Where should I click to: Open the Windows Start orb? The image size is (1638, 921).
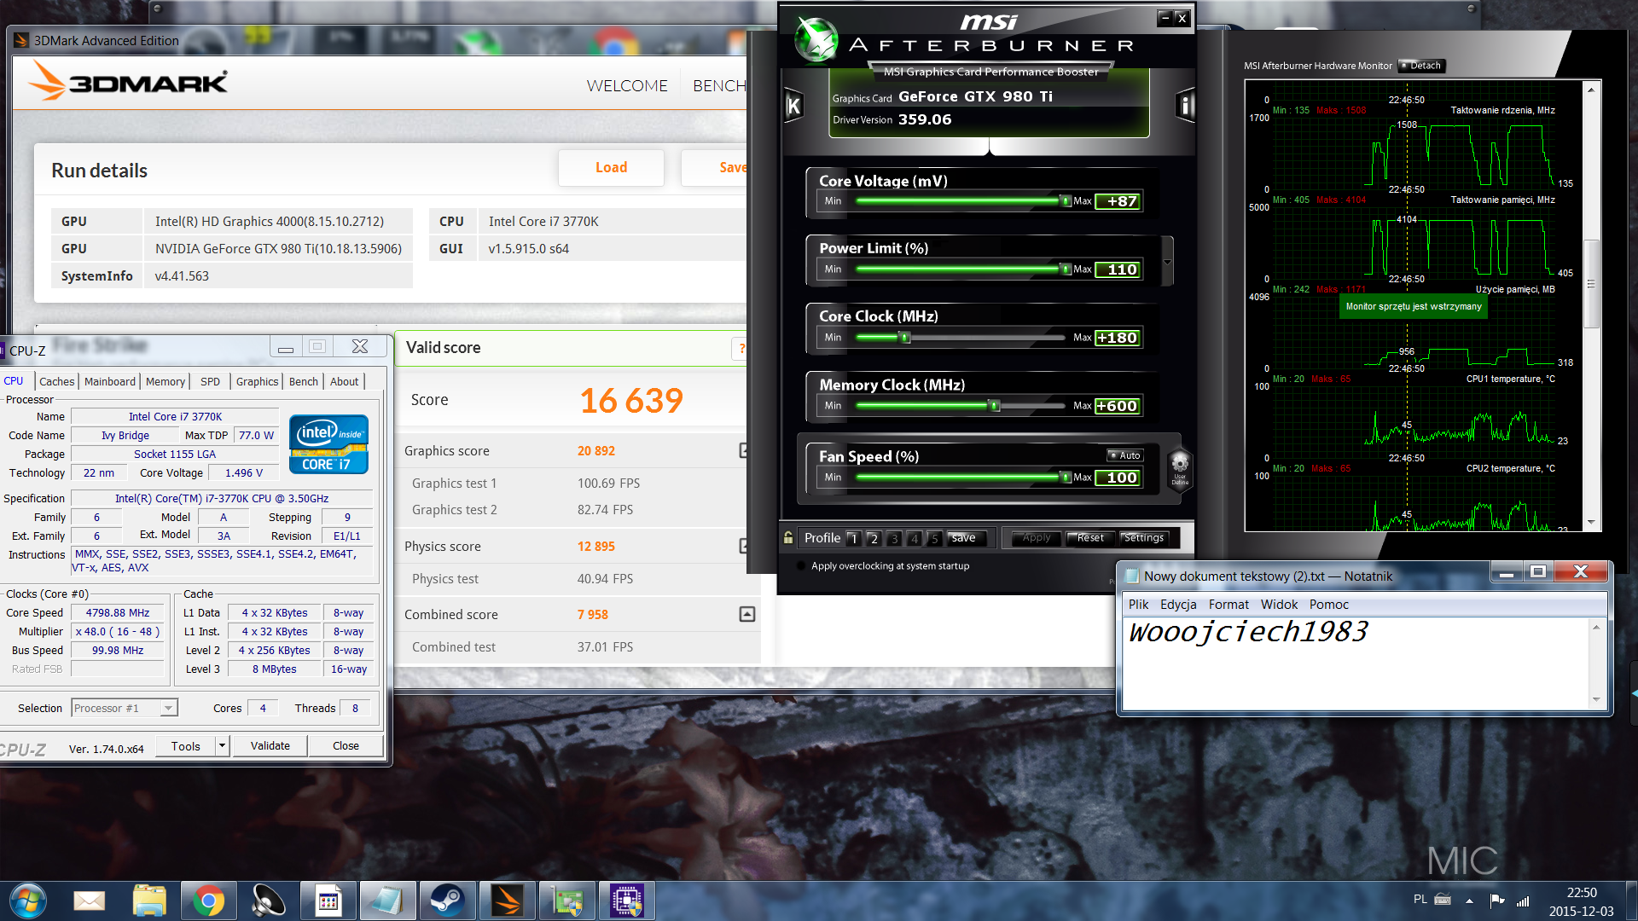[x=28, y=901]
